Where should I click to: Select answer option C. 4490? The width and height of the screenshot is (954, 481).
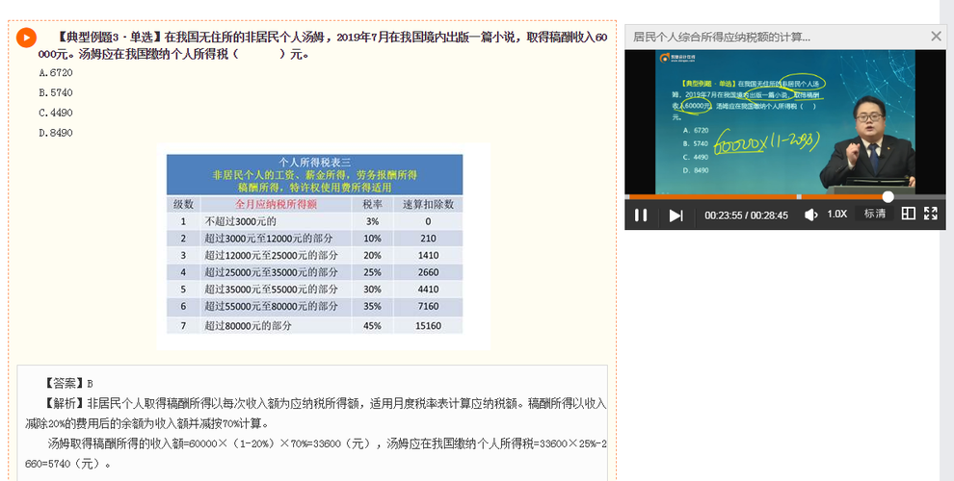coord(56,113)
